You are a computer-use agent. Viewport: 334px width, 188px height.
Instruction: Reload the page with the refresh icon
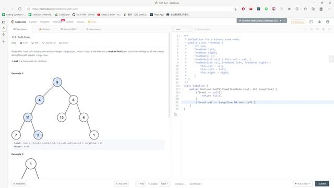point(20,9)
